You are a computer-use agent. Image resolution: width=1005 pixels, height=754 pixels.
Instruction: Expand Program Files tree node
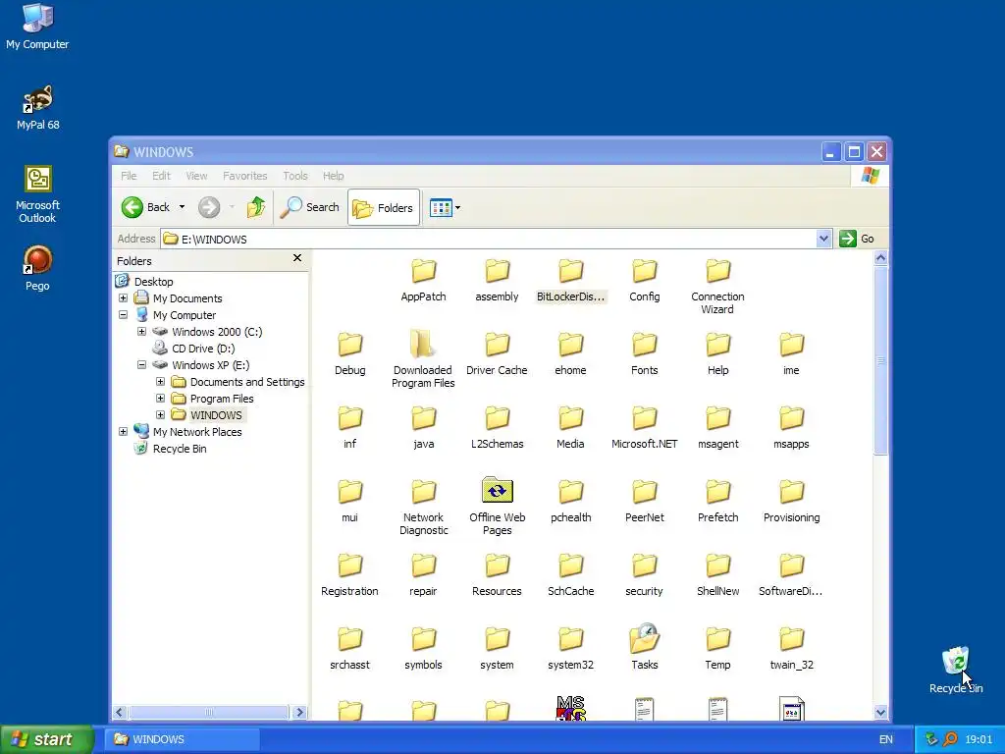point(160,399)
